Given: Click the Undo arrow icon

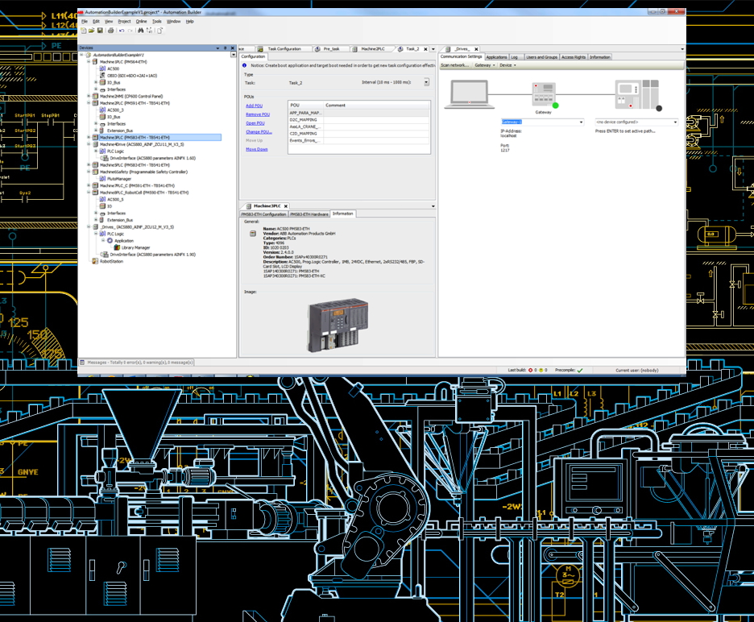Looking at the screenshot, I should click(122, 31).
